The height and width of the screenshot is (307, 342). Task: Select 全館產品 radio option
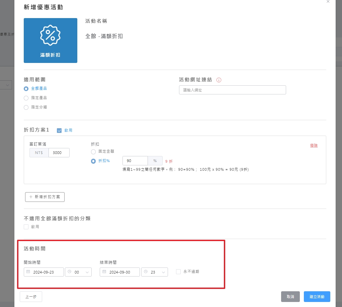(x=26, y=89)
